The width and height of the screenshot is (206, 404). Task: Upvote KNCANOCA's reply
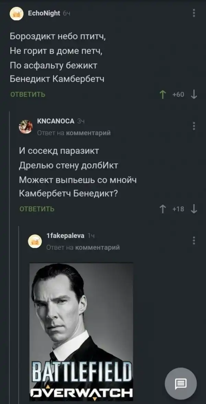coord(163,209)
